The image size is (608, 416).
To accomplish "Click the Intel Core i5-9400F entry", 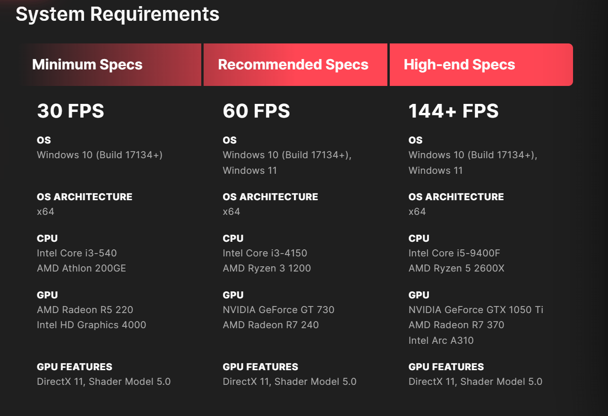I will point(454,253).
